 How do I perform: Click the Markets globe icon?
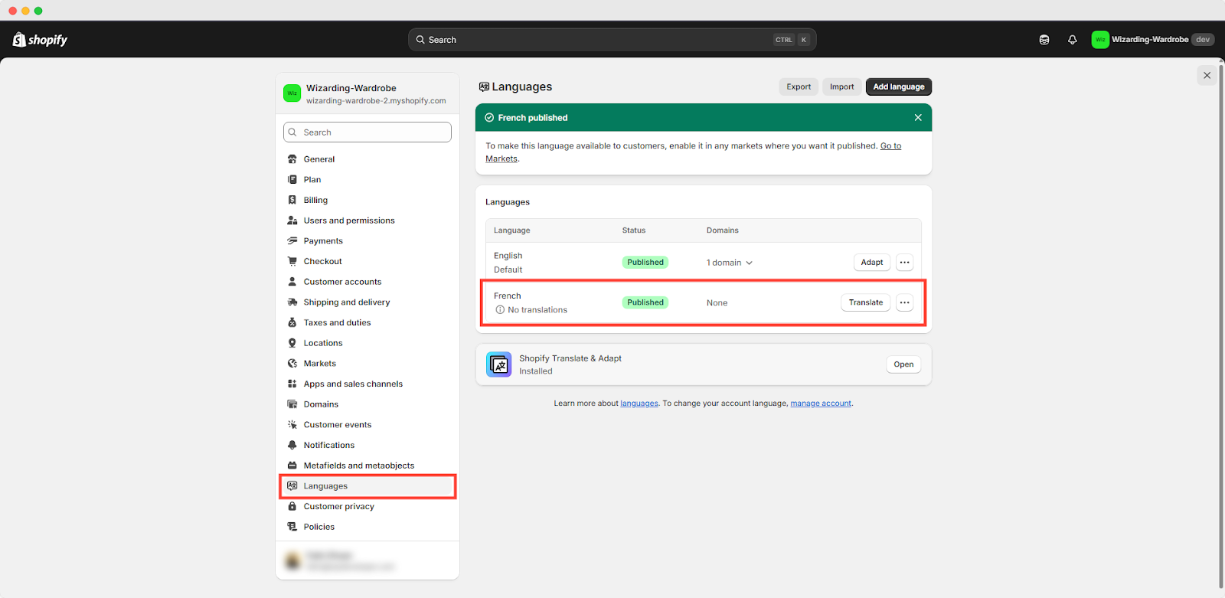(292, 364)
